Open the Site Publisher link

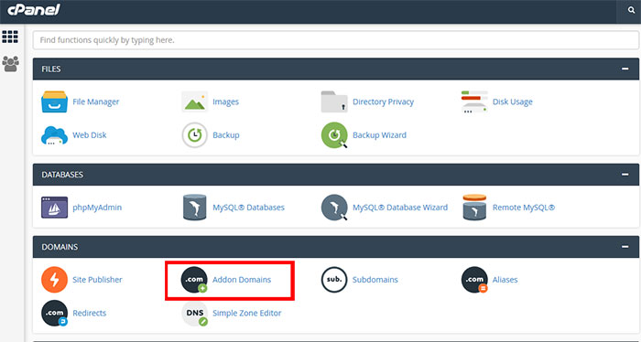click(97, 280)
